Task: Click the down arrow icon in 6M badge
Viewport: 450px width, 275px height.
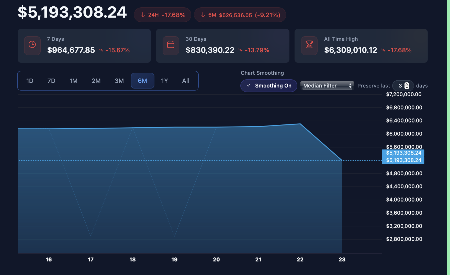Action: point(203,15)
